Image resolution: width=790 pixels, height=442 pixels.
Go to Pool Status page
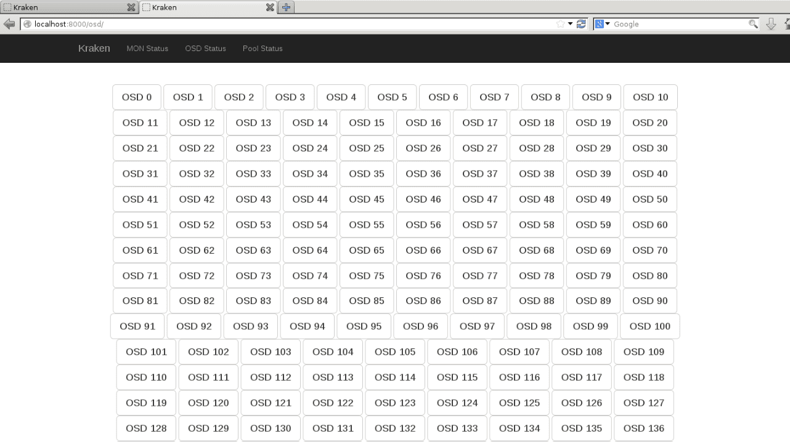263,49
